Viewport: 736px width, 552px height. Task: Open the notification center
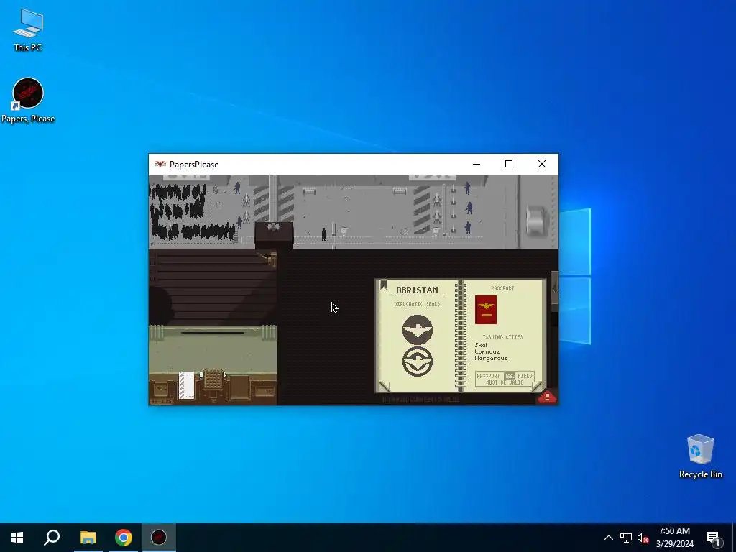point(714,538)
